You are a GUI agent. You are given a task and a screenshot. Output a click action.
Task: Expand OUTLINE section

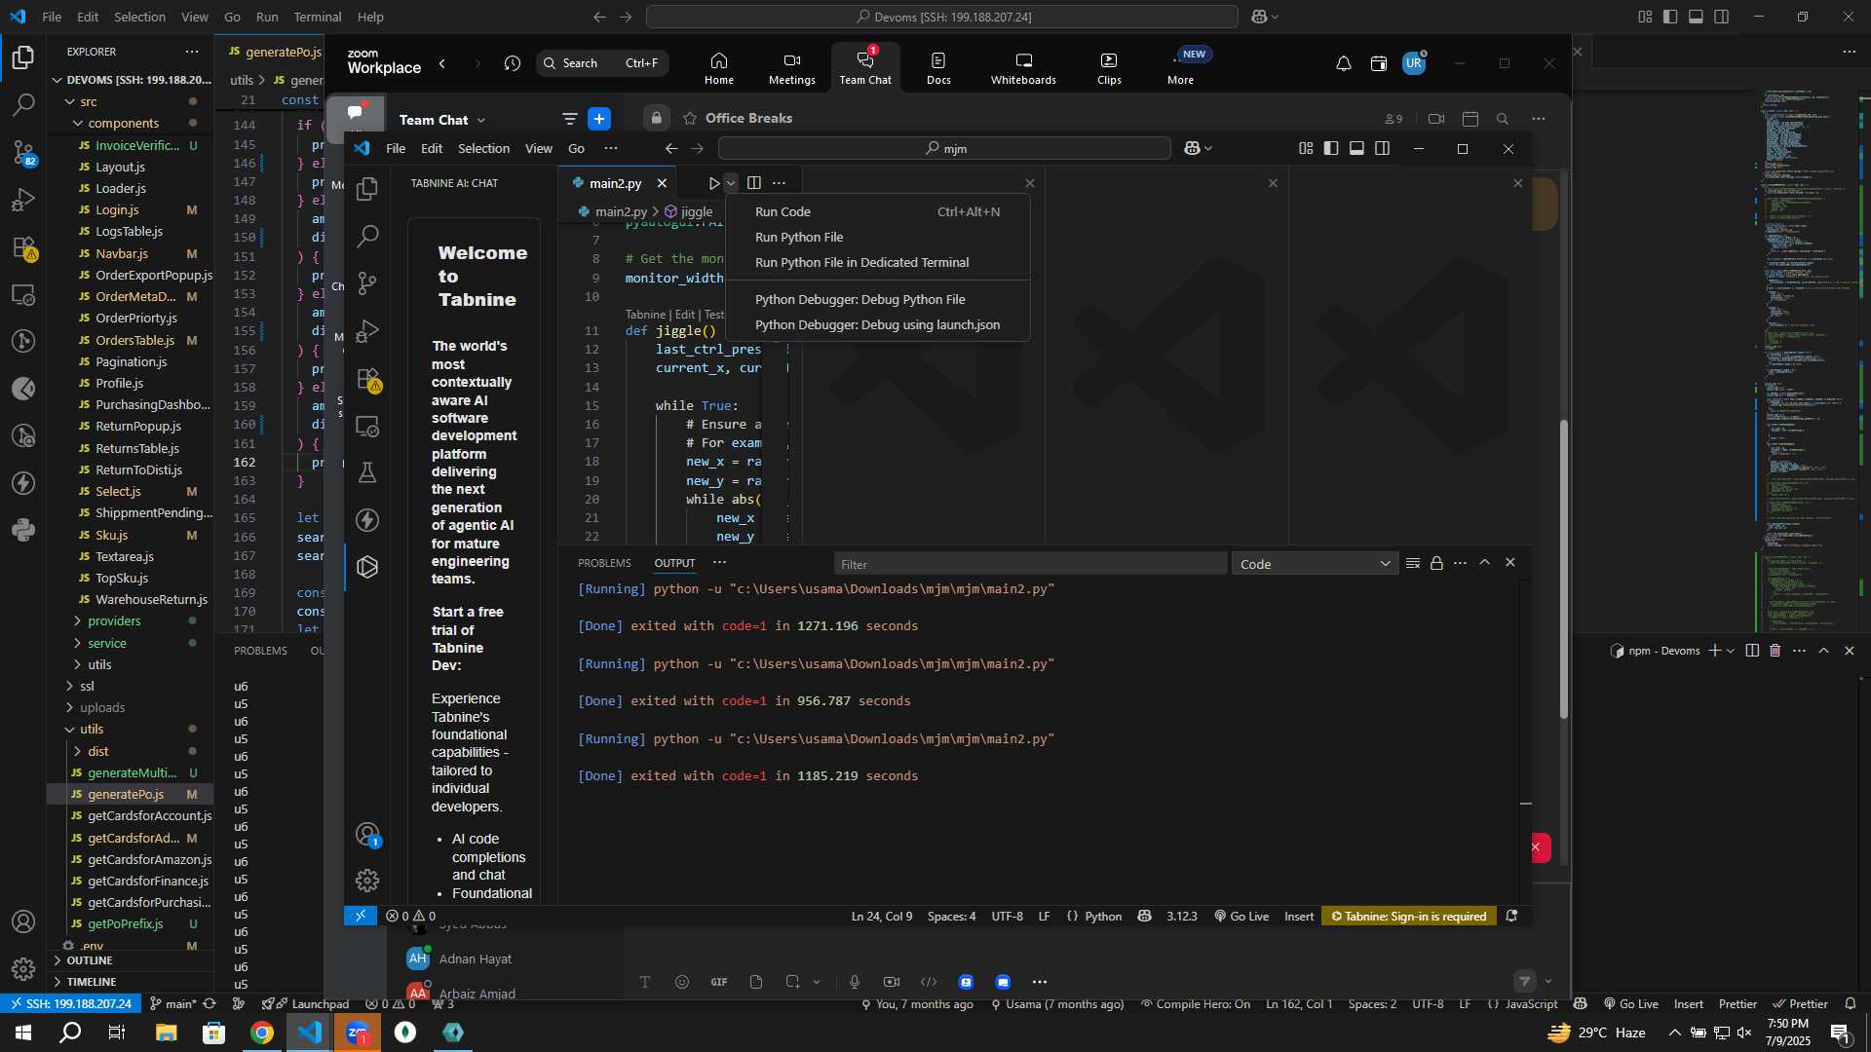89,960
